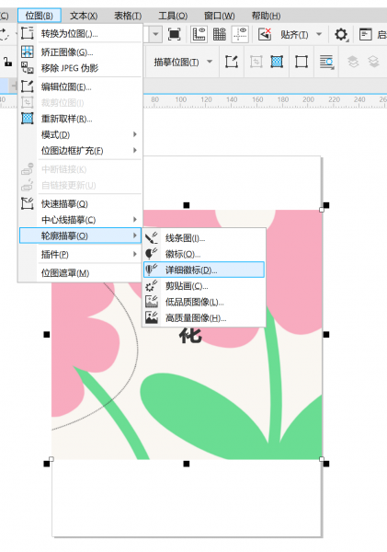Select 低品质图像(L) trace option
387x552 pixels.
click(x=204, y=302)
